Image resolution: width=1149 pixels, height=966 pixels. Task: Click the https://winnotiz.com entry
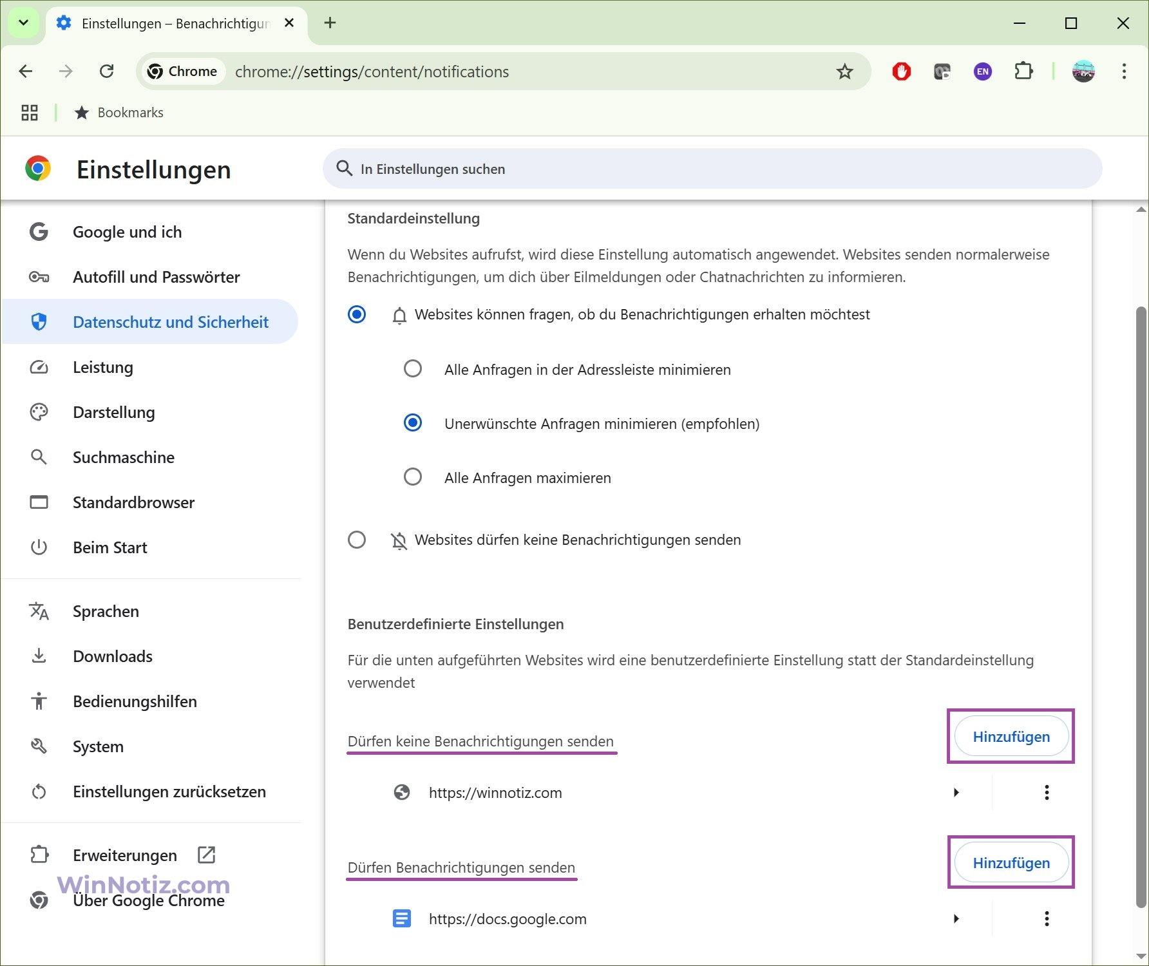(x=495, y=793)
